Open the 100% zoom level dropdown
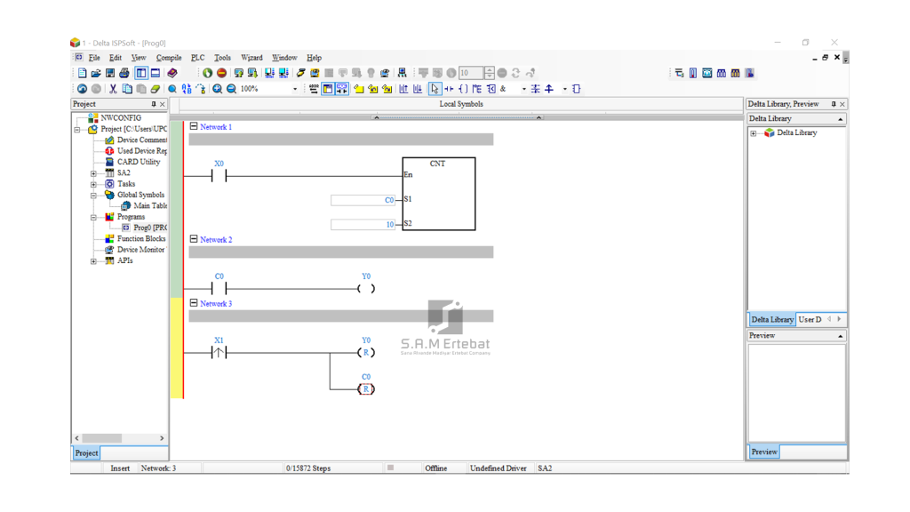910x512 pixels. (x=295, y=90)
